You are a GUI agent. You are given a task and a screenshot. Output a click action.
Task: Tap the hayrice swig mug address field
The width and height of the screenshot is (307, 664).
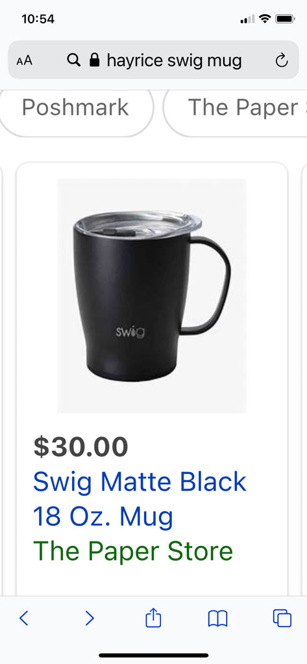(x=153, y=60)
